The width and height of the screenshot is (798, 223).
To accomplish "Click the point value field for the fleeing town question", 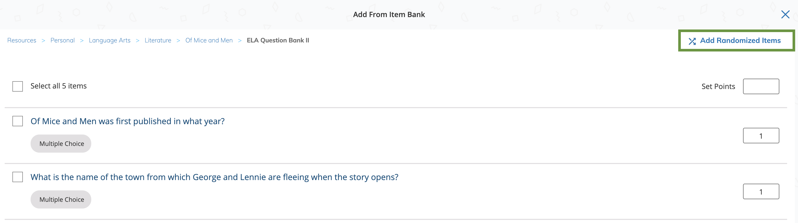I will [761, 191].
